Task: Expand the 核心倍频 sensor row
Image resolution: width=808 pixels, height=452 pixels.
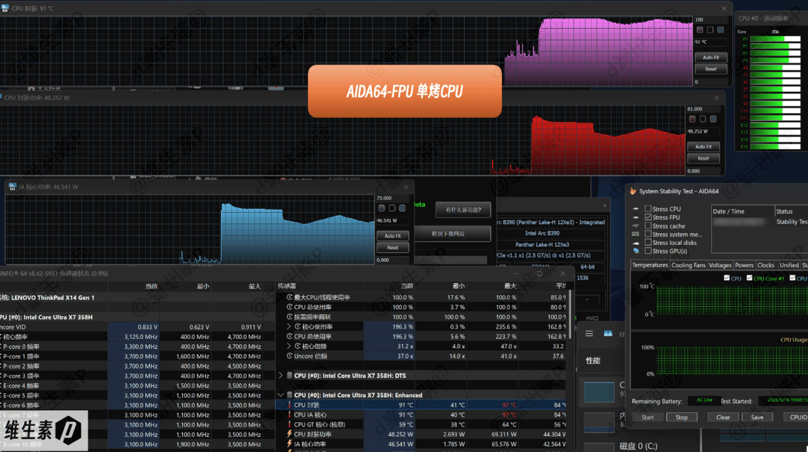Action: point(289,347)
